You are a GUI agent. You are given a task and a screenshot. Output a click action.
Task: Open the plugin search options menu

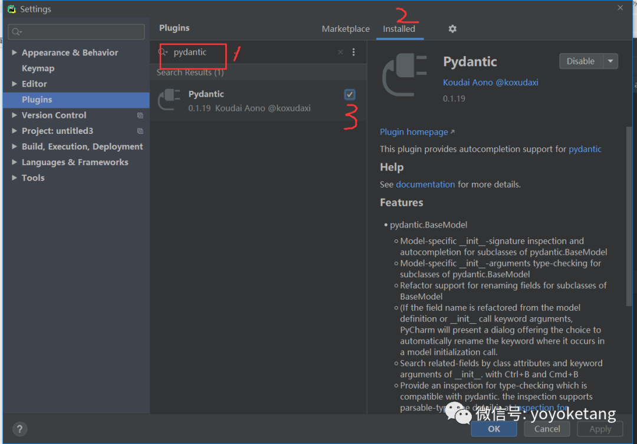pyautogui.click(x=353, y=52)
